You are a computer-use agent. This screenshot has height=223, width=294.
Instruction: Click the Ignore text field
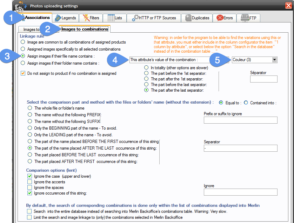pyautogui.click(x=241, y=192)
